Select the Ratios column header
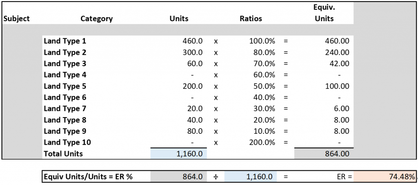The width and height of the screenshot is (418, 185). pyautogui.click(x=251, y=18)
